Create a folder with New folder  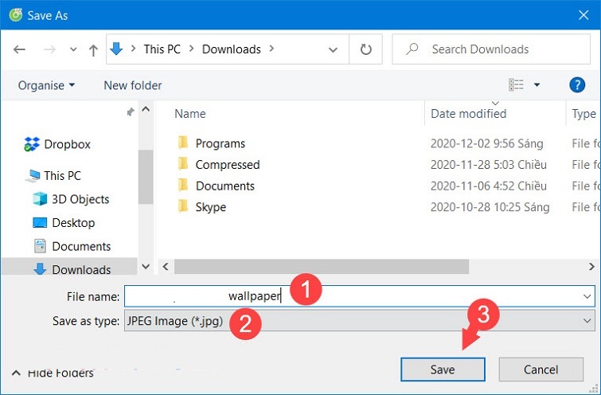click(x=132, y=85)
